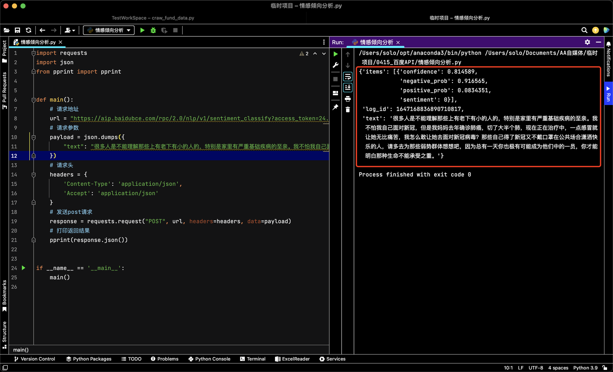The image size is (613, 372).
Task: Click the run gutter arrow at line 24
Action: pos(23,268)
